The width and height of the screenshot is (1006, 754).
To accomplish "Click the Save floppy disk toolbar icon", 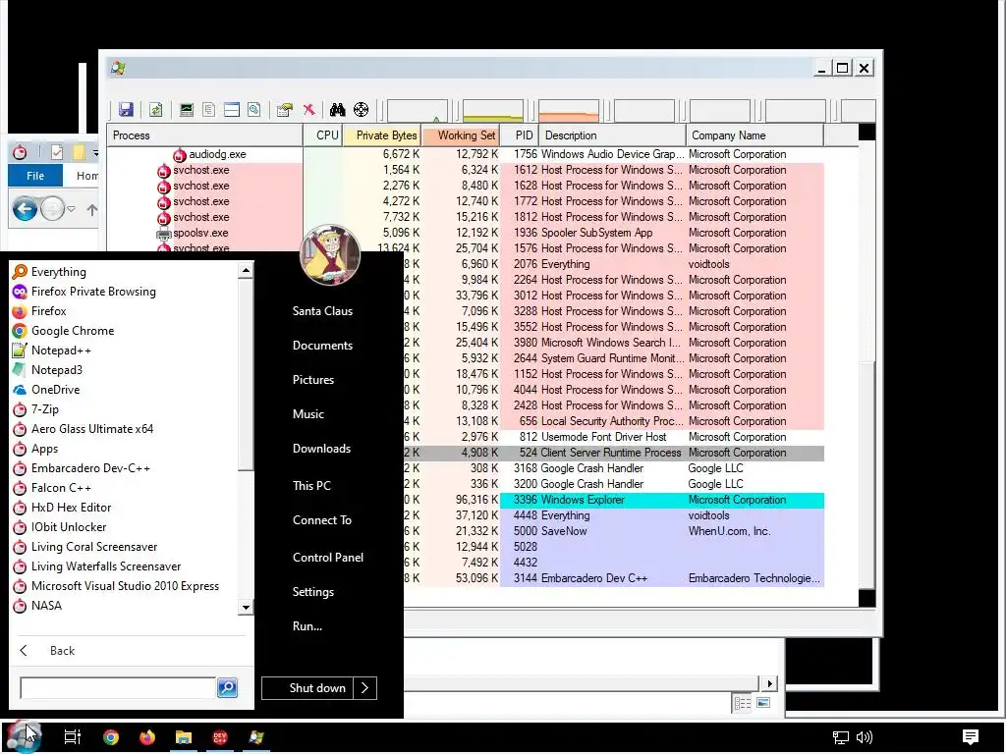I will click(x=126, y=110).
